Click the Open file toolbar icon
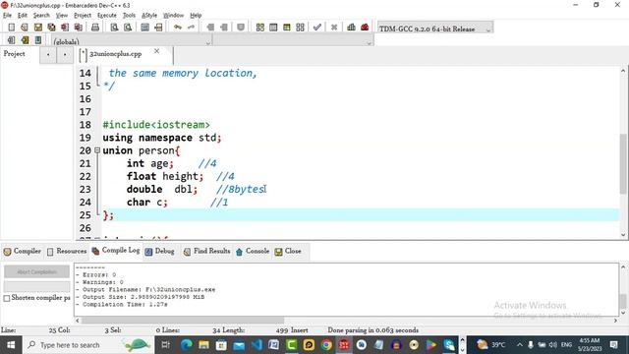Viewport: 629px width, 354px height. coord(25,28)
